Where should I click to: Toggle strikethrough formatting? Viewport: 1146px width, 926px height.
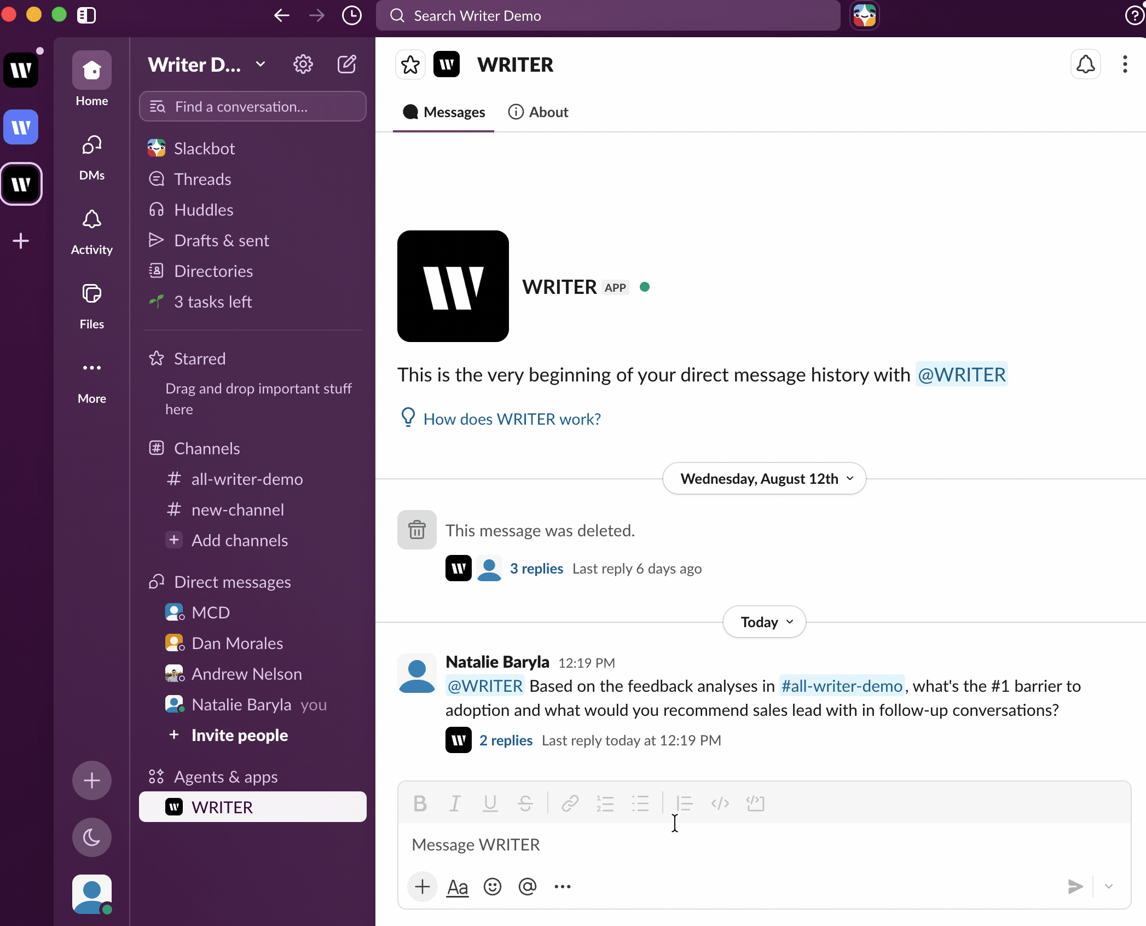click(525, 803)
